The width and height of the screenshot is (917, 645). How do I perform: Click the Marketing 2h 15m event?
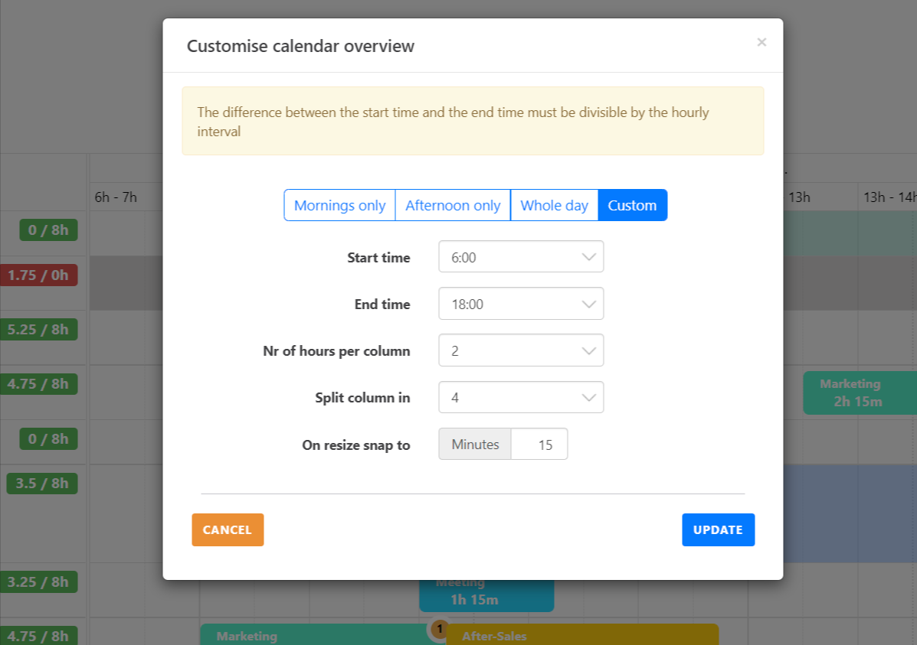(850, 393)
